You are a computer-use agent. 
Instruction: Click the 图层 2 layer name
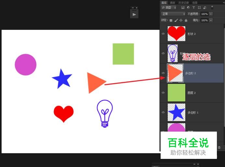(x=192, y=93)
